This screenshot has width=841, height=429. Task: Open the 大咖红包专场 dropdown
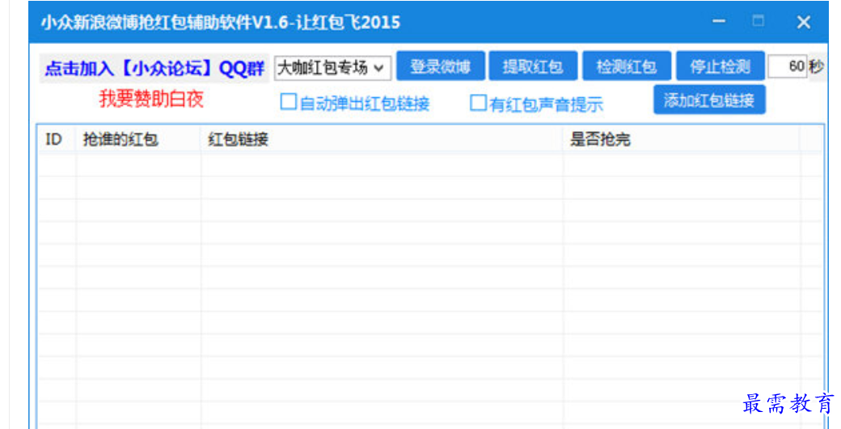pos(332,68)
